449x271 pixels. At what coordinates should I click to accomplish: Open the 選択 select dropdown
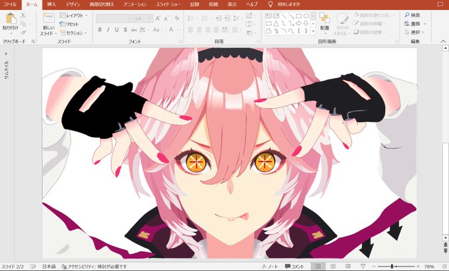click(415, 32)
